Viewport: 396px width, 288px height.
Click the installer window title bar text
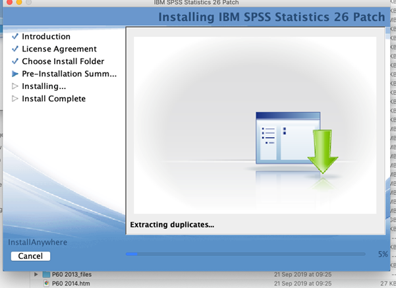pos(196,3)
